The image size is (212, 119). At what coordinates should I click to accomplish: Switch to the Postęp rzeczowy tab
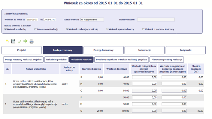tap(62, 50)
